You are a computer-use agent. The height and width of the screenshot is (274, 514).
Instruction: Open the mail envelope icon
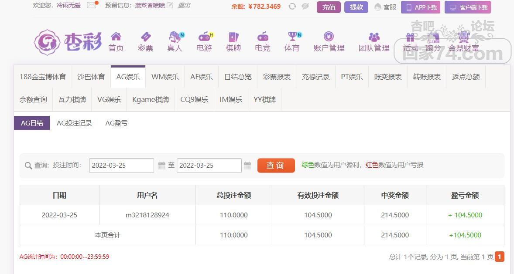pos(92,5)
